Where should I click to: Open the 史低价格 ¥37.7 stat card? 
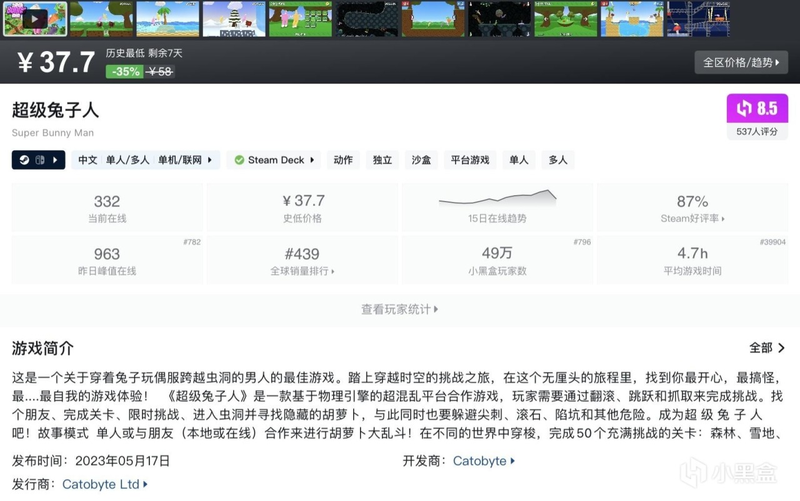pyautogui.click(x=302, y=208)
